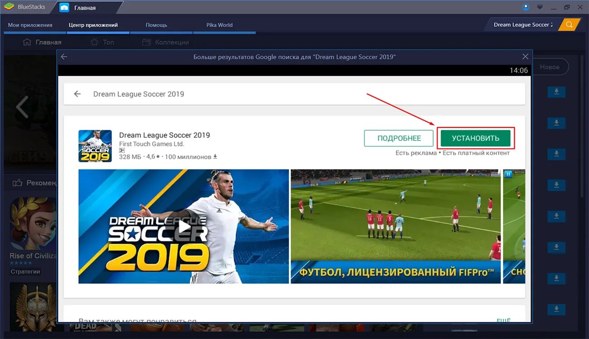Click the back arrow of the search results dialog
This screenshot has height=339, width=589.
coord(64,57)
